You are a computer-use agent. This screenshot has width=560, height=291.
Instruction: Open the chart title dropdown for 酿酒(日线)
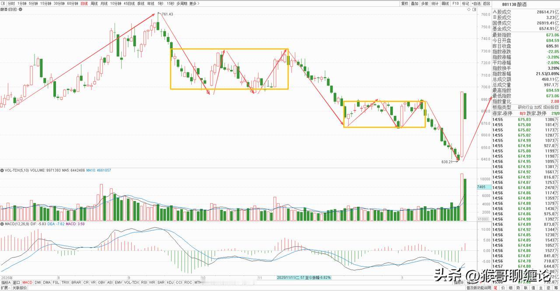click(21, 9)
